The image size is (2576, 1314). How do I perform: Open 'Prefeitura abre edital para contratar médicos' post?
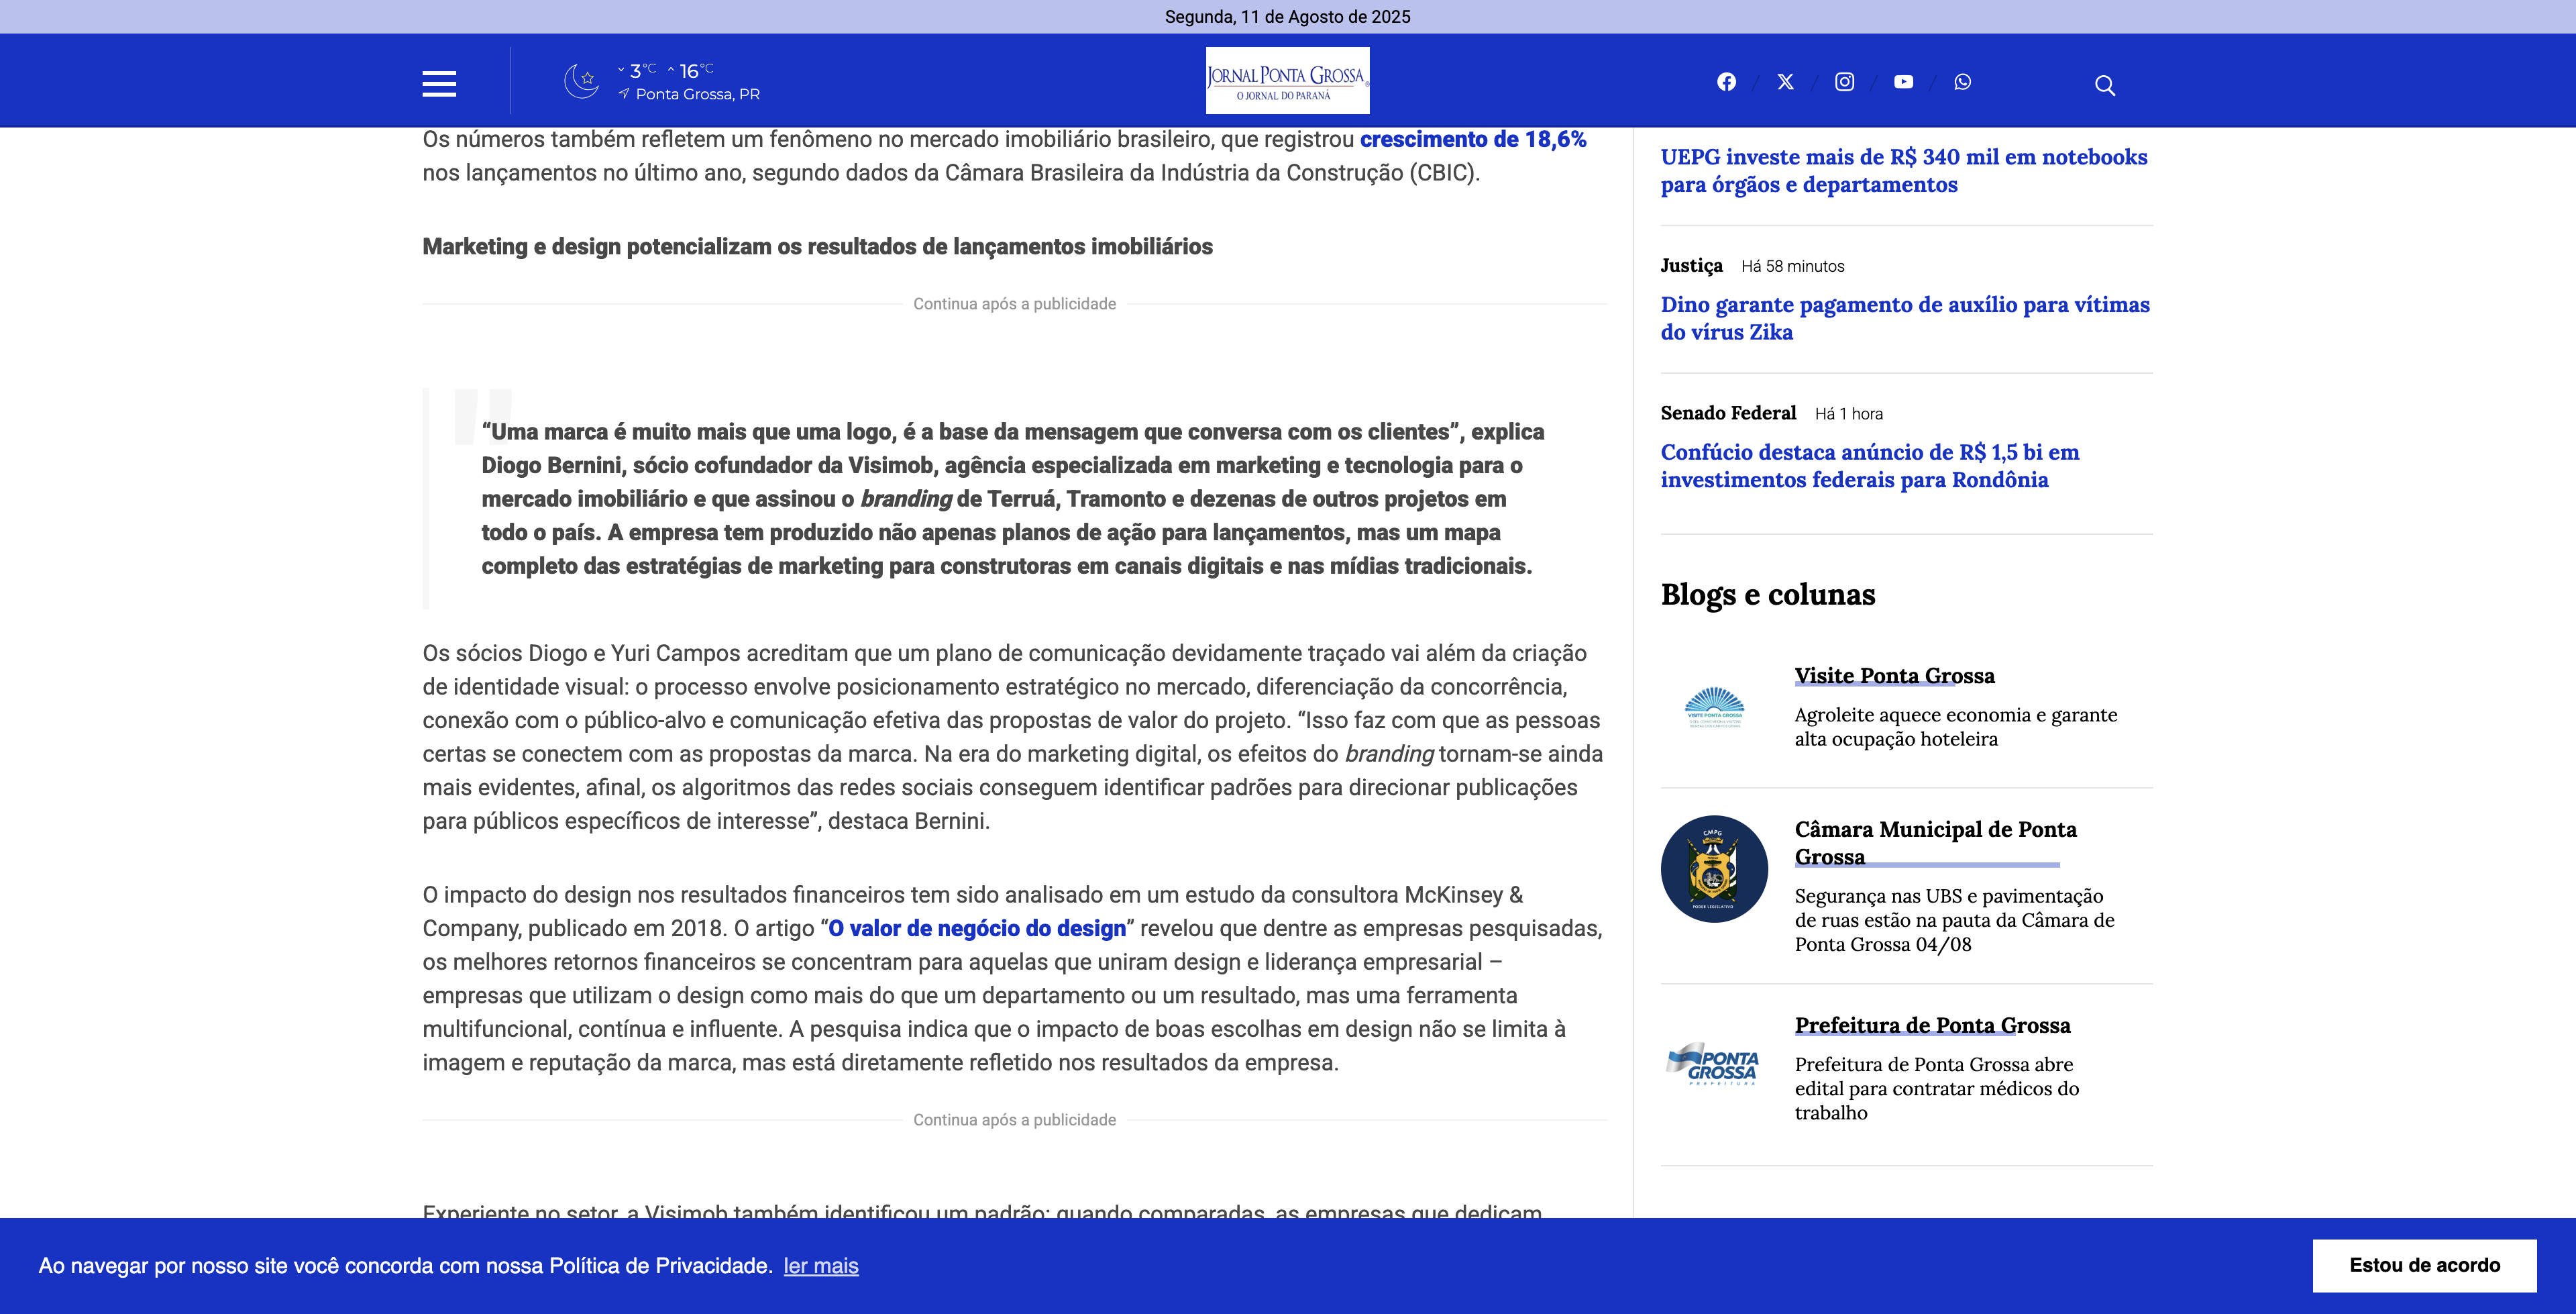pyautogui.click(x=1937, y=1089)
